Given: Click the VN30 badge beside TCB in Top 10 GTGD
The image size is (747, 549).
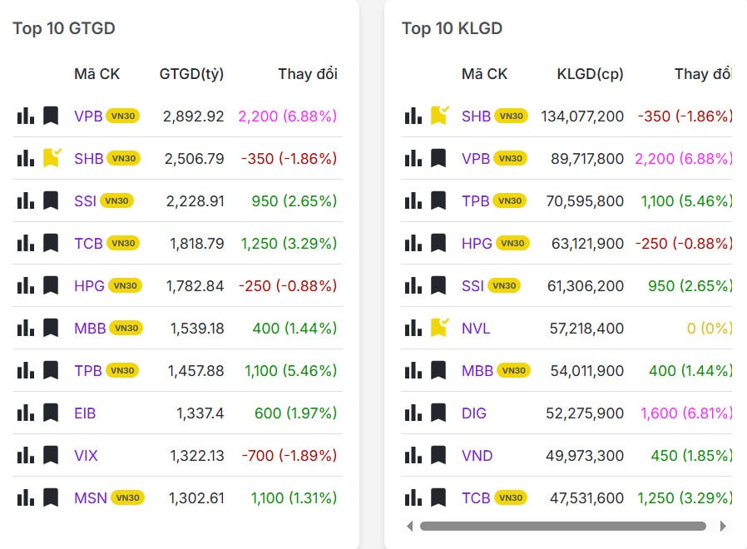Looking at the screenshot, I should [x=123, y=243].
